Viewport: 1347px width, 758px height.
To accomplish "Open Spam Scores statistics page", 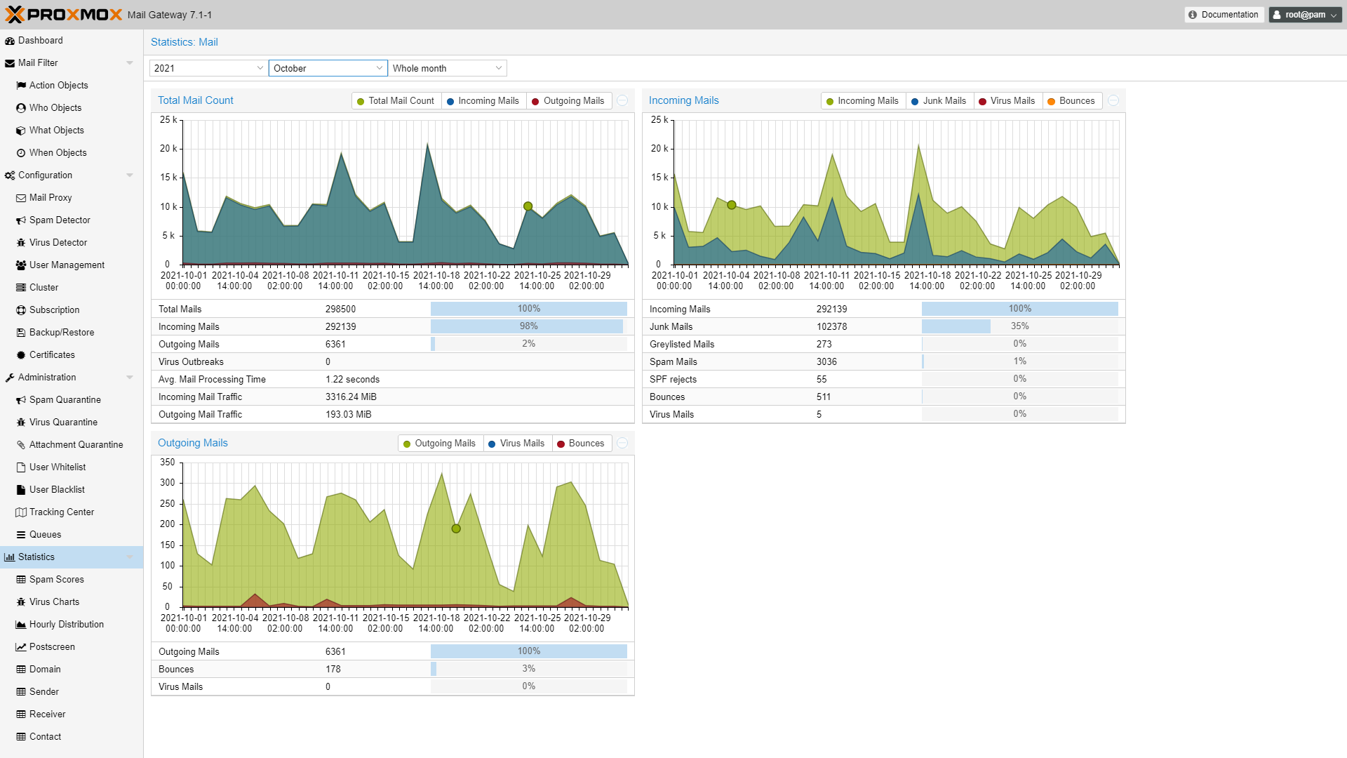I will [x=56, y=580].
